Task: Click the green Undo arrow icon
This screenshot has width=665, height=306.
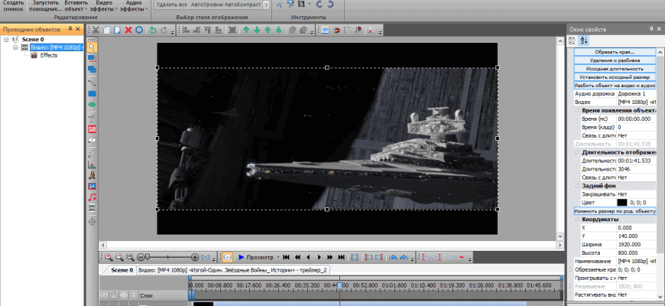Action: pos(153,30)
